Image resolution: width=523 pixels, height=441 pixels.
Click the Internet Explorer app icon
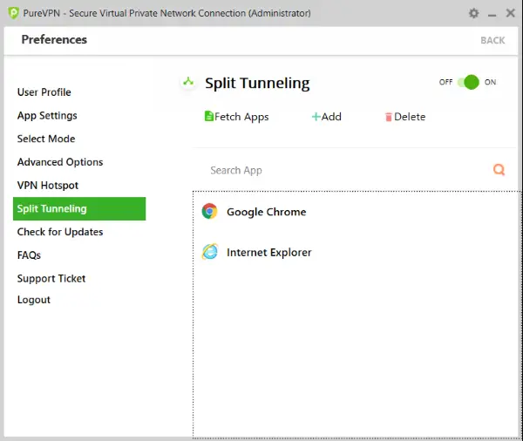coord(210,252)
